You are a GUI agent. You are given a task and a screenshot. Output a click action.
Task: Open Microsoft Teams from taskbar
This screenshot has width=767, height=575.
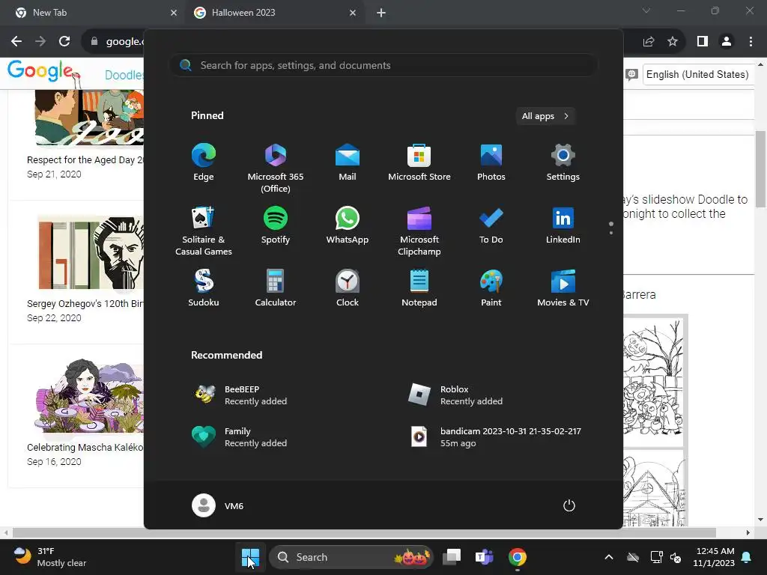(x=485, y=557)
